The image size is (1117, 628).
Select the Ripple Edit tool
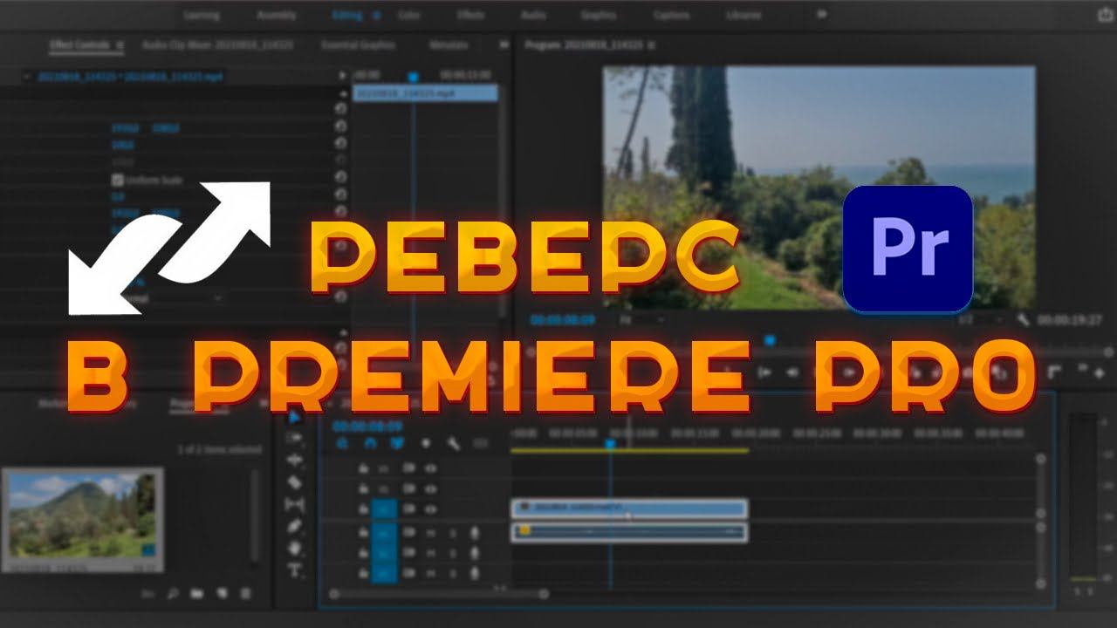(x=294, y=461)
